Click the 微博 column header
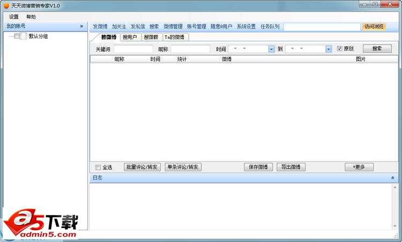 click(227, 59)
